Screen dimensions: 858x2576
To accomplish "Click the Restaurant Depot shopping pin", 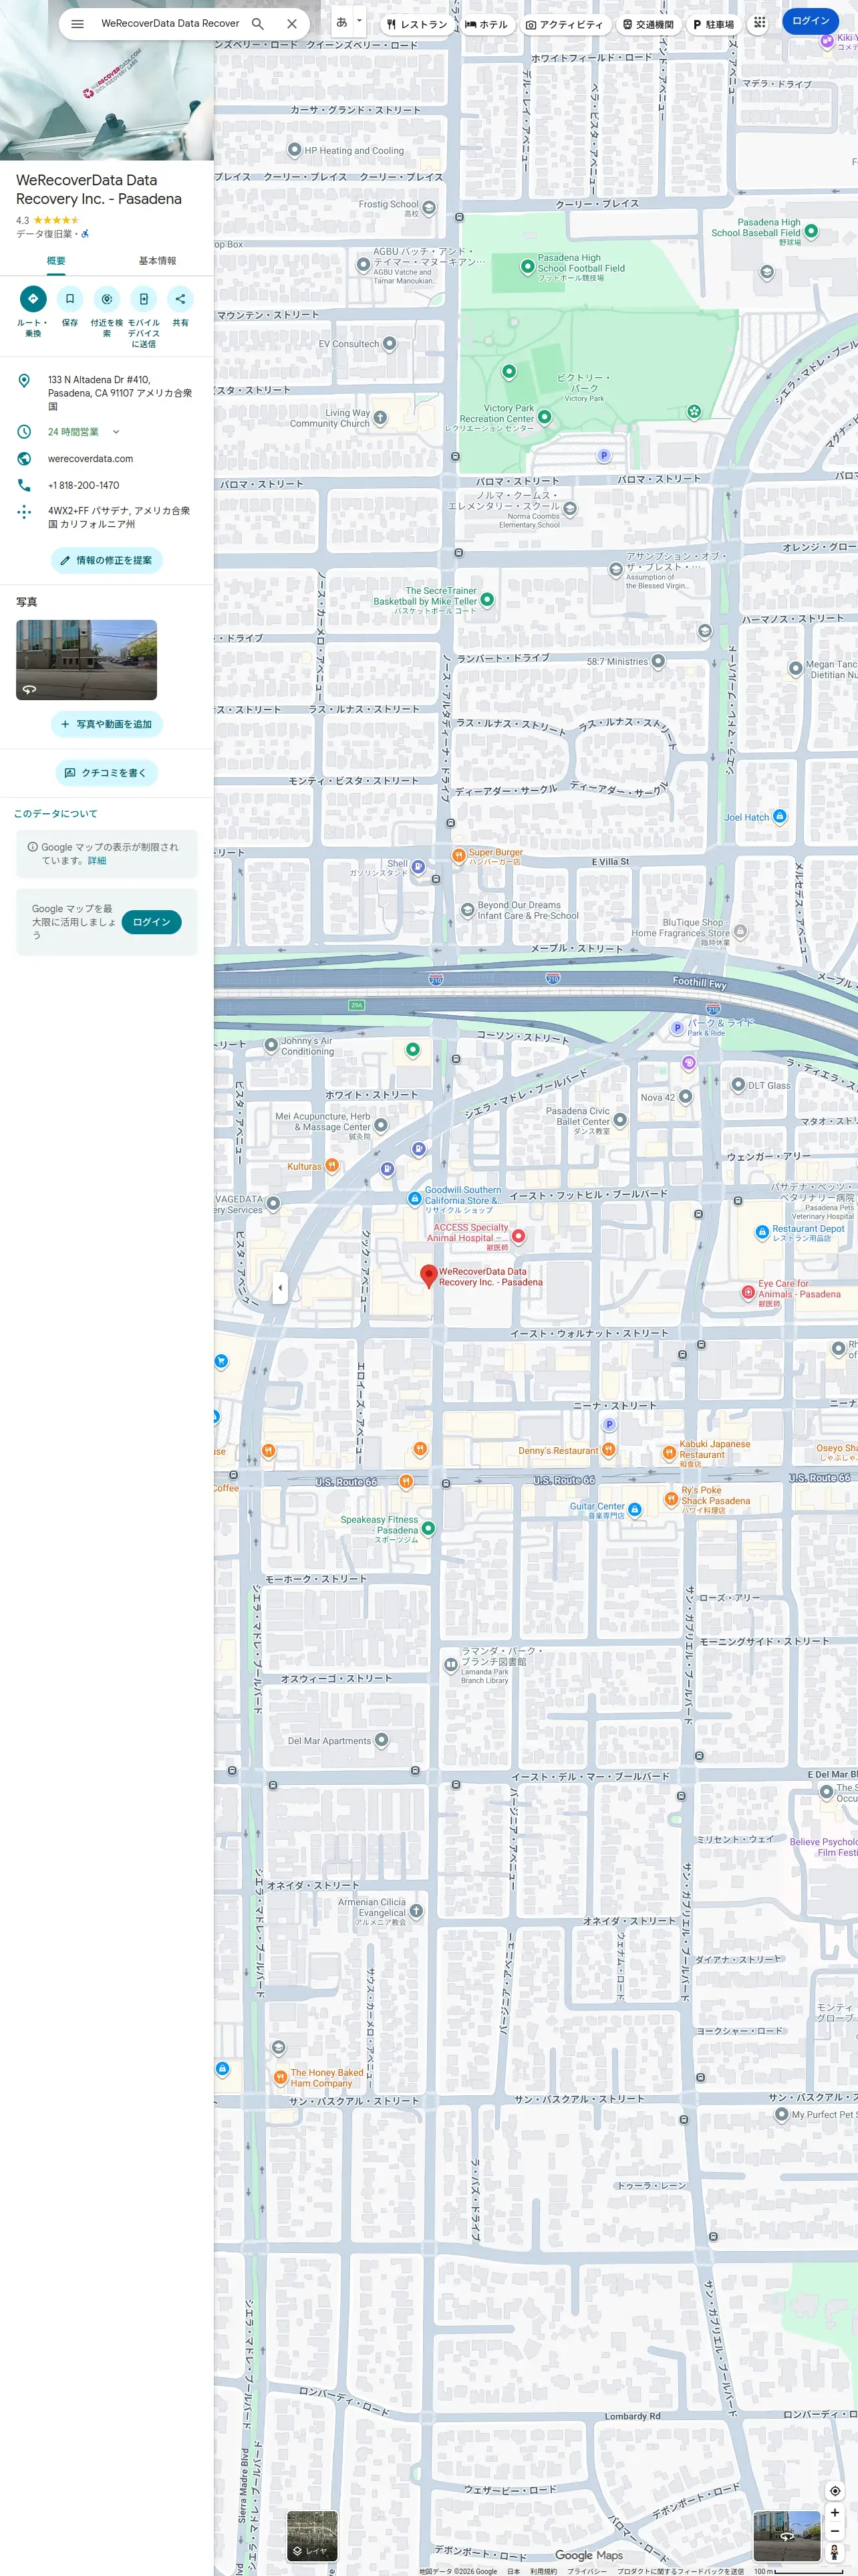I will pos(762,1232).
